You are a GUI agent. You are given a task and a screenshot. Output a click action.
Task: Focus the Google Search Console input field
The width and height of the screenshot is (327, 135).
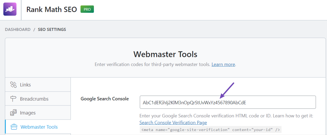(228, 102)
